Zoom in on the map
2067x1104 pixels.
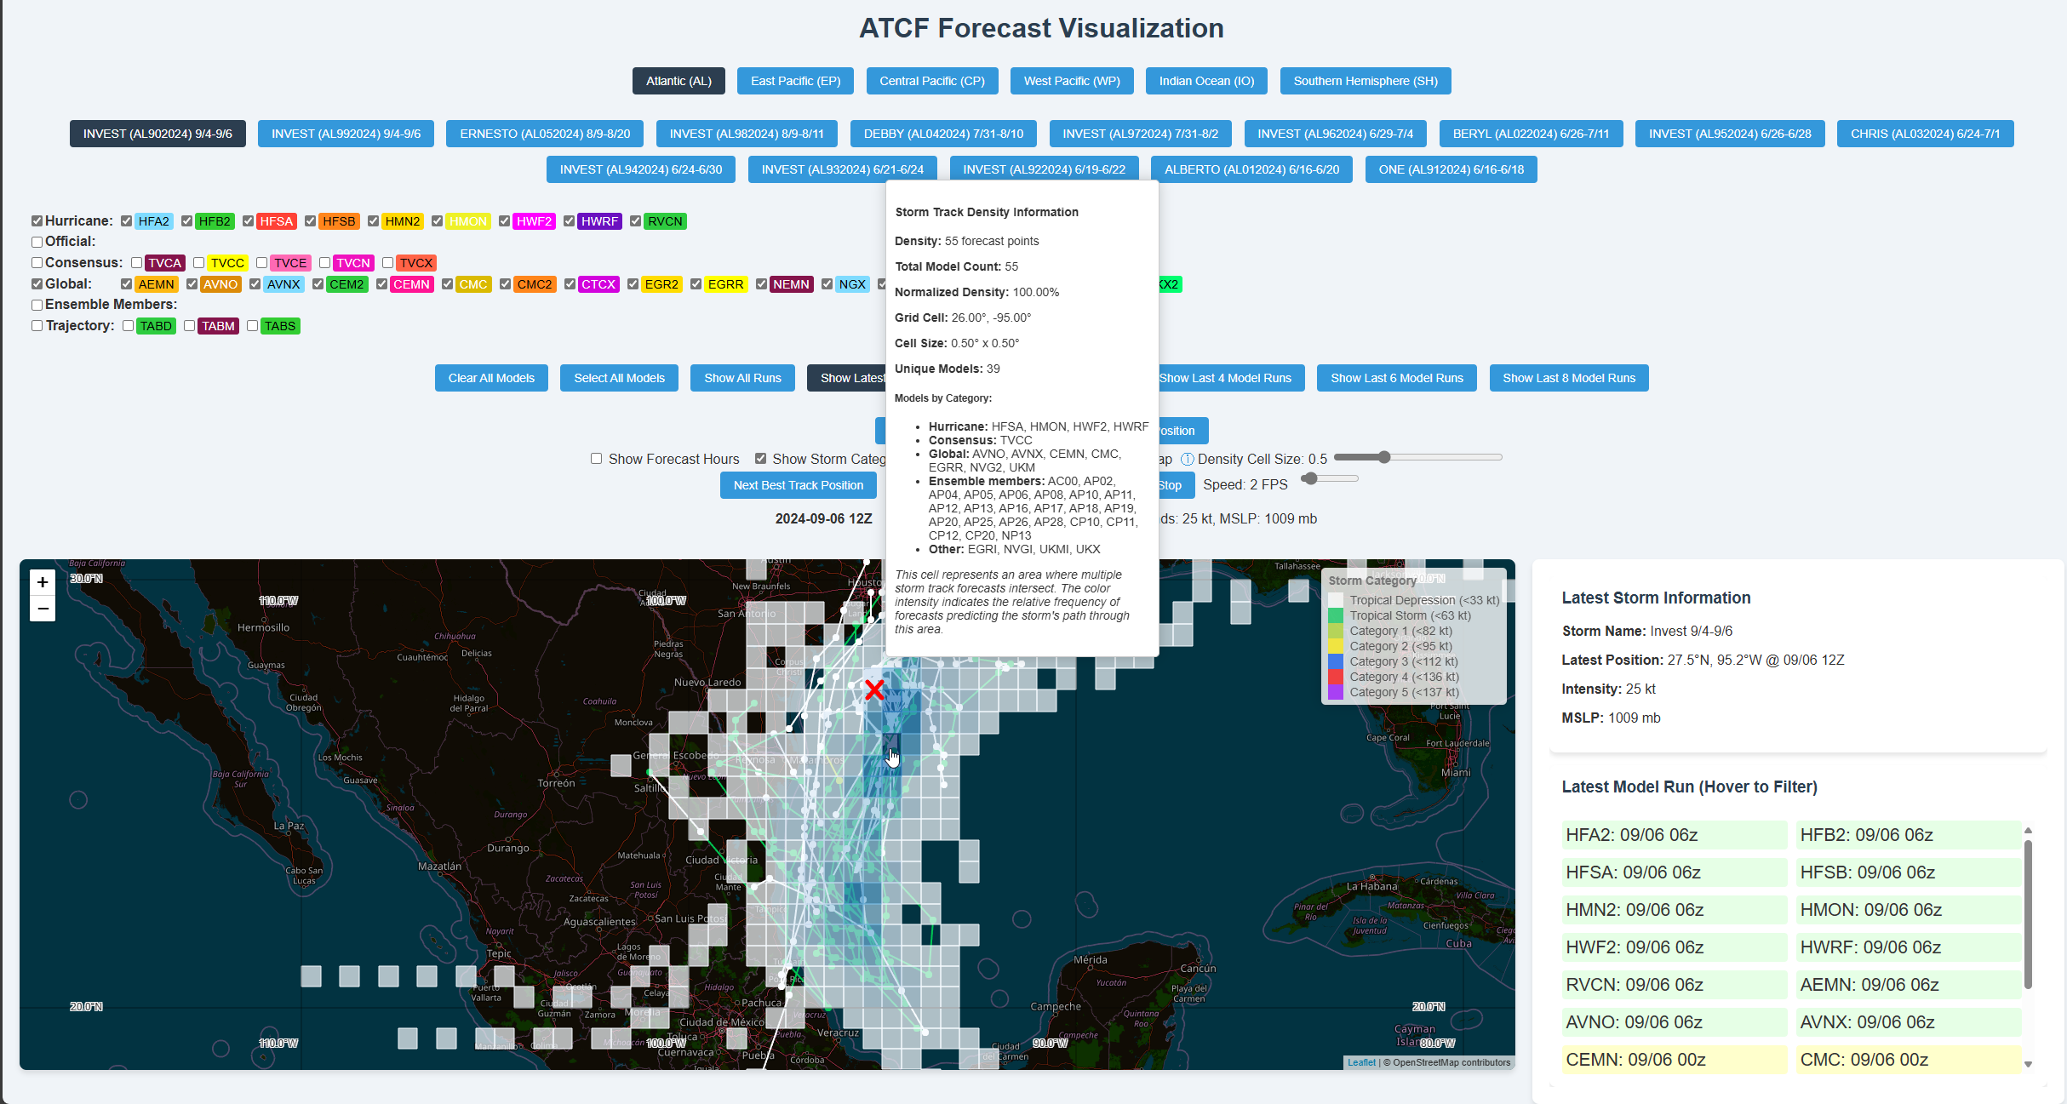click(x=43, y=582)
